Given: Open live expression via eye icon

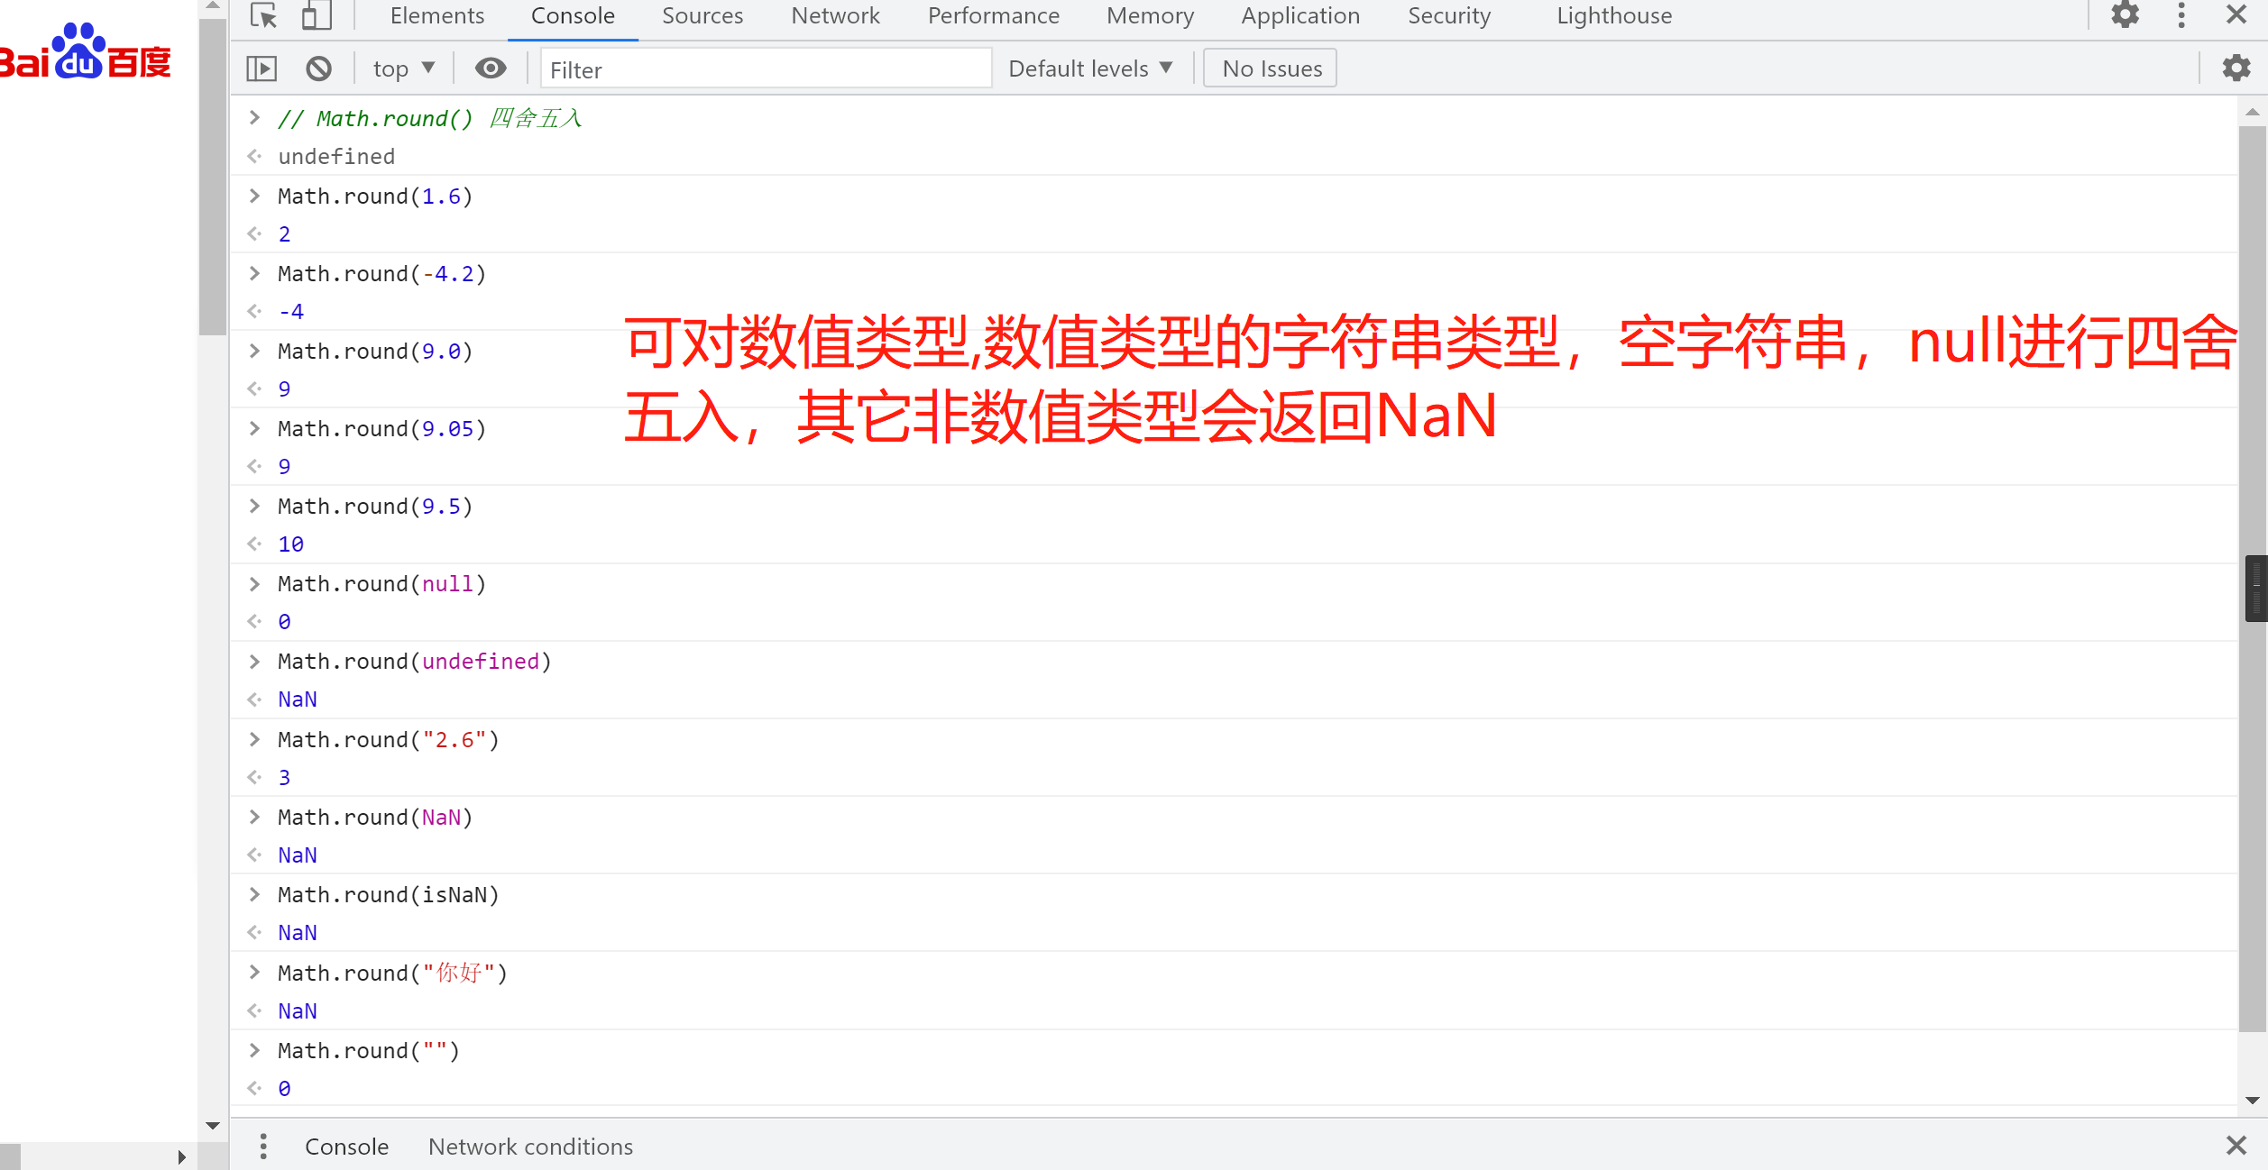Looking at the screenshot, I should click(x=491, y=69).
